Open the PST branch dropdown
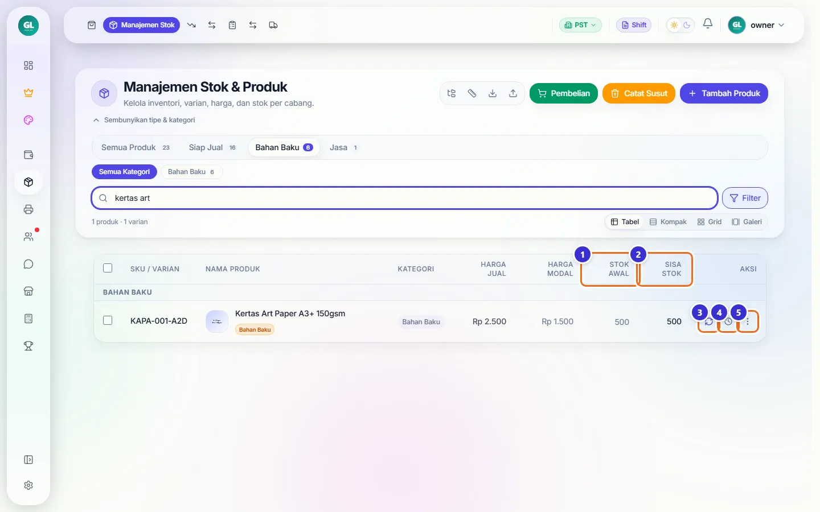 pyautogui.click(x=580, y=25)
